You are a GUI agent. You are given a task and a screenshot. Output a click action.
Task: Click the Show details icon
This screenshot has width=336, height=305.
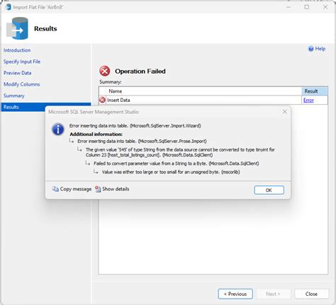point(98,189)
